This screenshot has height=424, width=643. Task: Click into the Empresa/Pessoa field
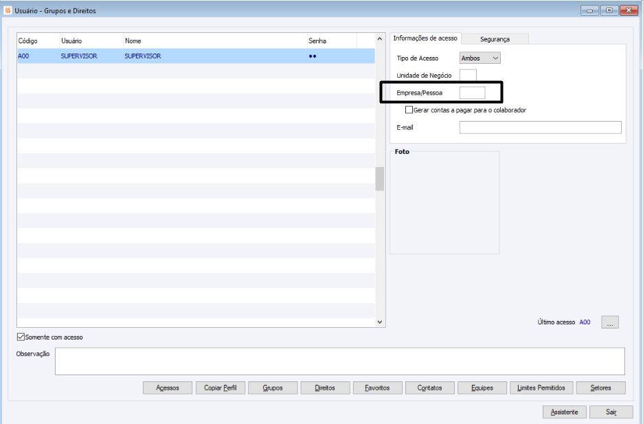[472, 93]
